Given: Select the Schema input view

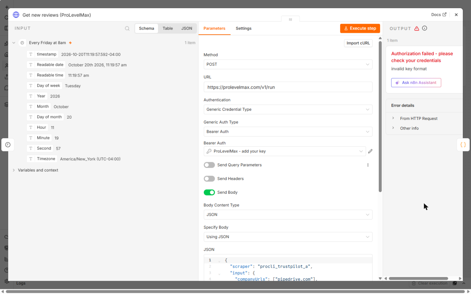Looking at the screenshot, I should point(146,28).
